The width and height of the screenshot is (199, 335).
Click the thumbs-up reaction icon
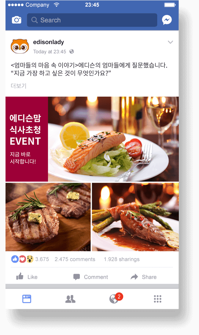coord(15,259)
